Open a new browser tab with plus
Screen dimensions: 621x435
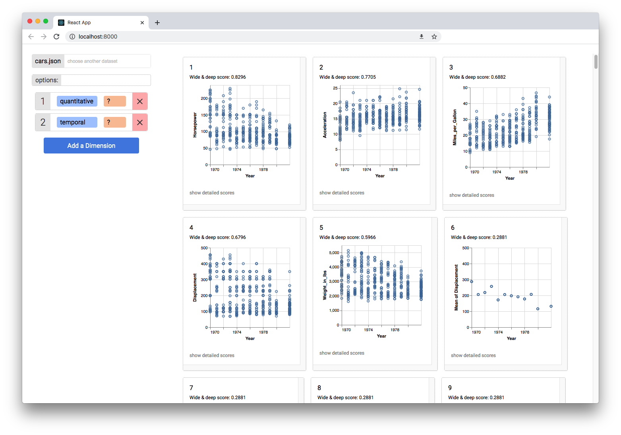click(x=157, y=23)
